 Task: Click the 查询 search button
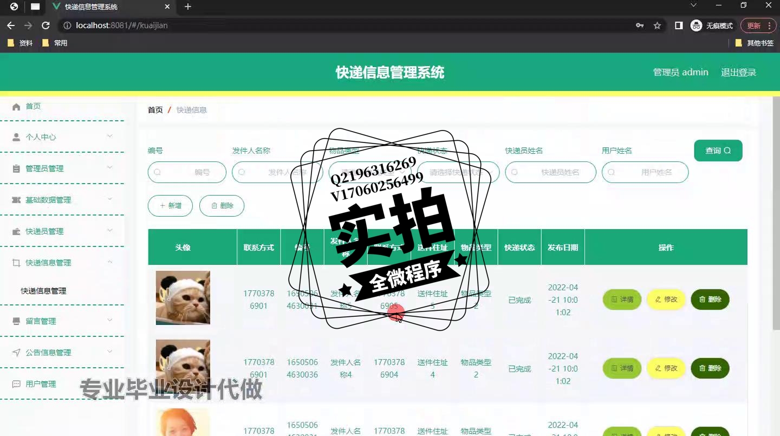coord(718,151)
